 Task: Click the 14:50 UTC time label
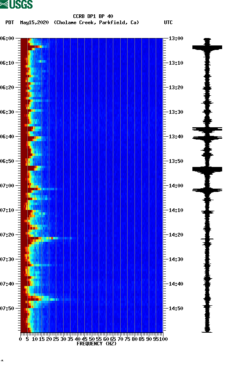176,309
